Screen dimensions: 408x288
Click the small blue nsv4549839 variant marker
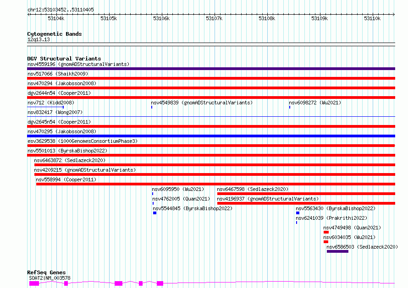click(152, 107)
